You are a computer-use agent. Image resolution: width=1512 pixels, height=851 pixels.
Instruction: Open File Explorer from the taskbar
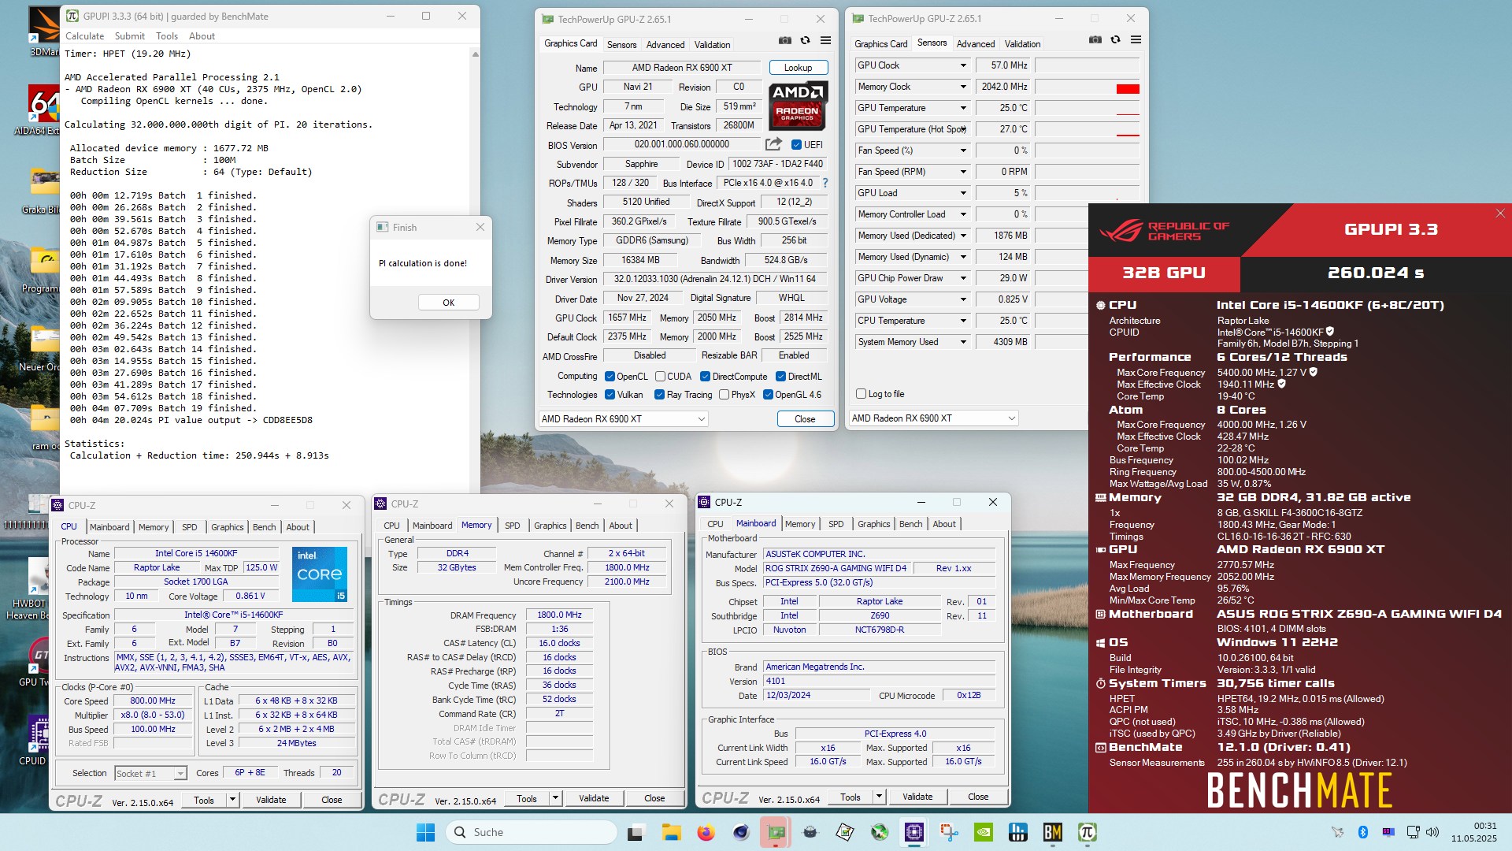671,832
